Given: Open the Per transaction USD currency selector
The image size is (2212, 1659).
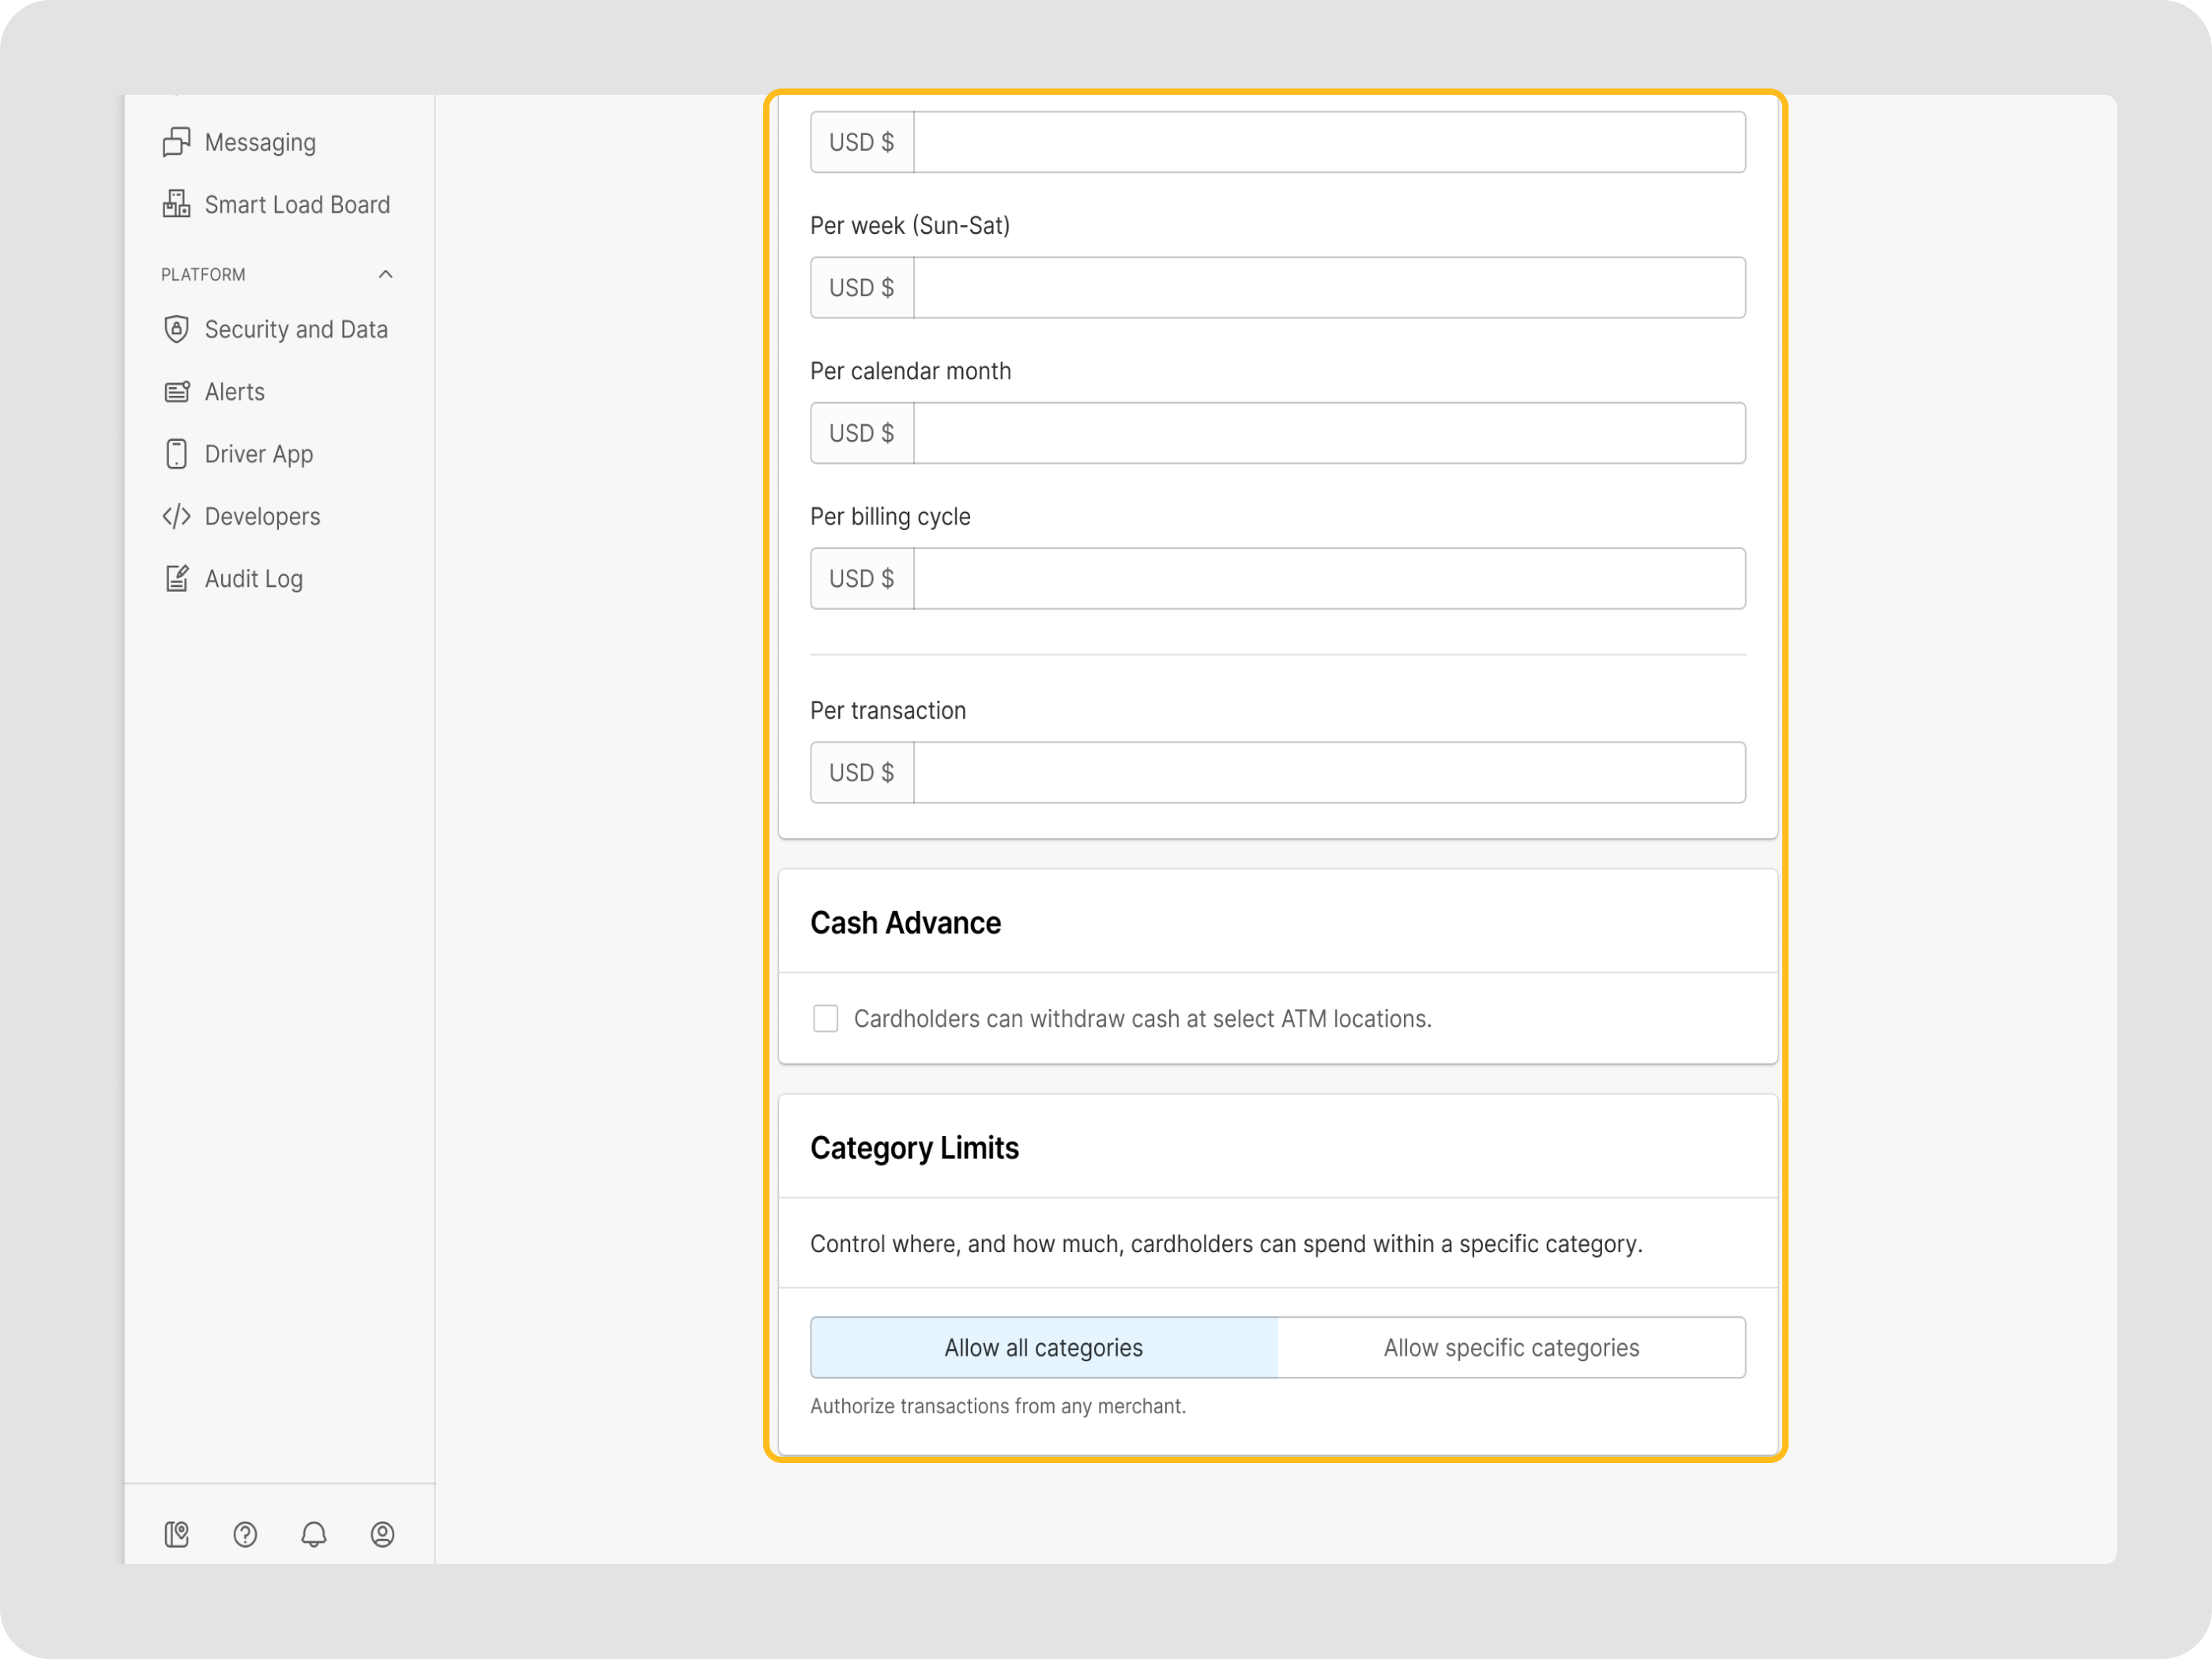Looking at the screenshot, I should [x=861, y=772].
